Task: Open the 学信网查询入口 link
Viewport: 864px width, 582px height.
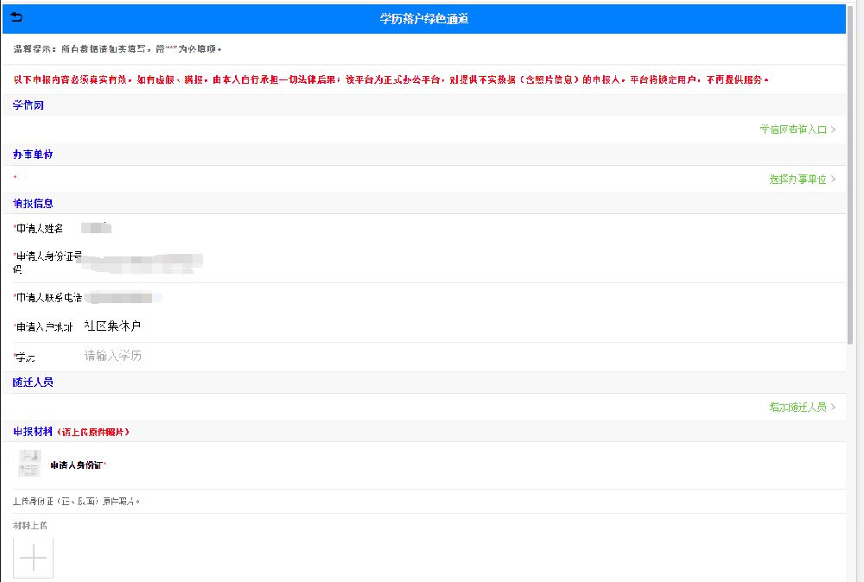Action: point(793,130)
